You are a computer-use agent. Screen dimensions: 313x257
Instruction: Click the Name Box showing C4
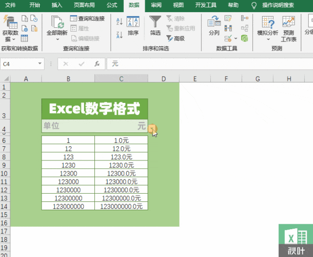[x=19, y=64]
